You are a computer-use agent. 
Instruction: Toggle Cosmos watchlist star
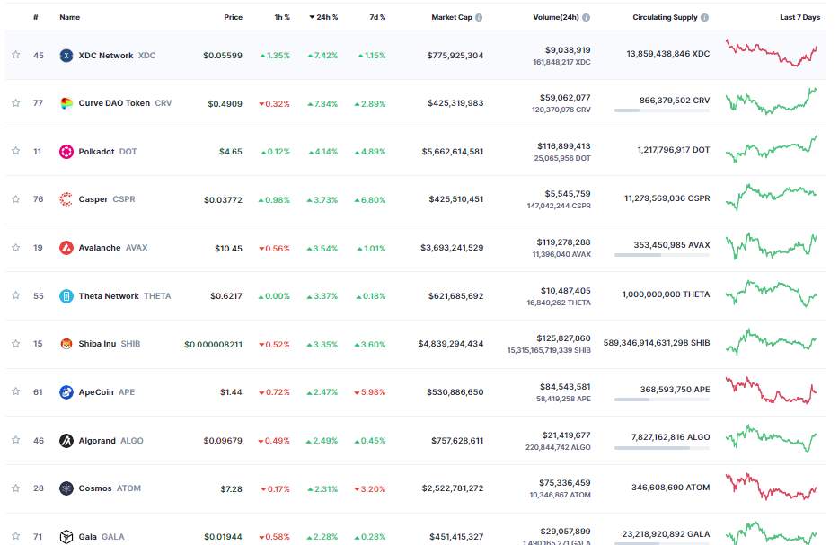coord(16,488)
